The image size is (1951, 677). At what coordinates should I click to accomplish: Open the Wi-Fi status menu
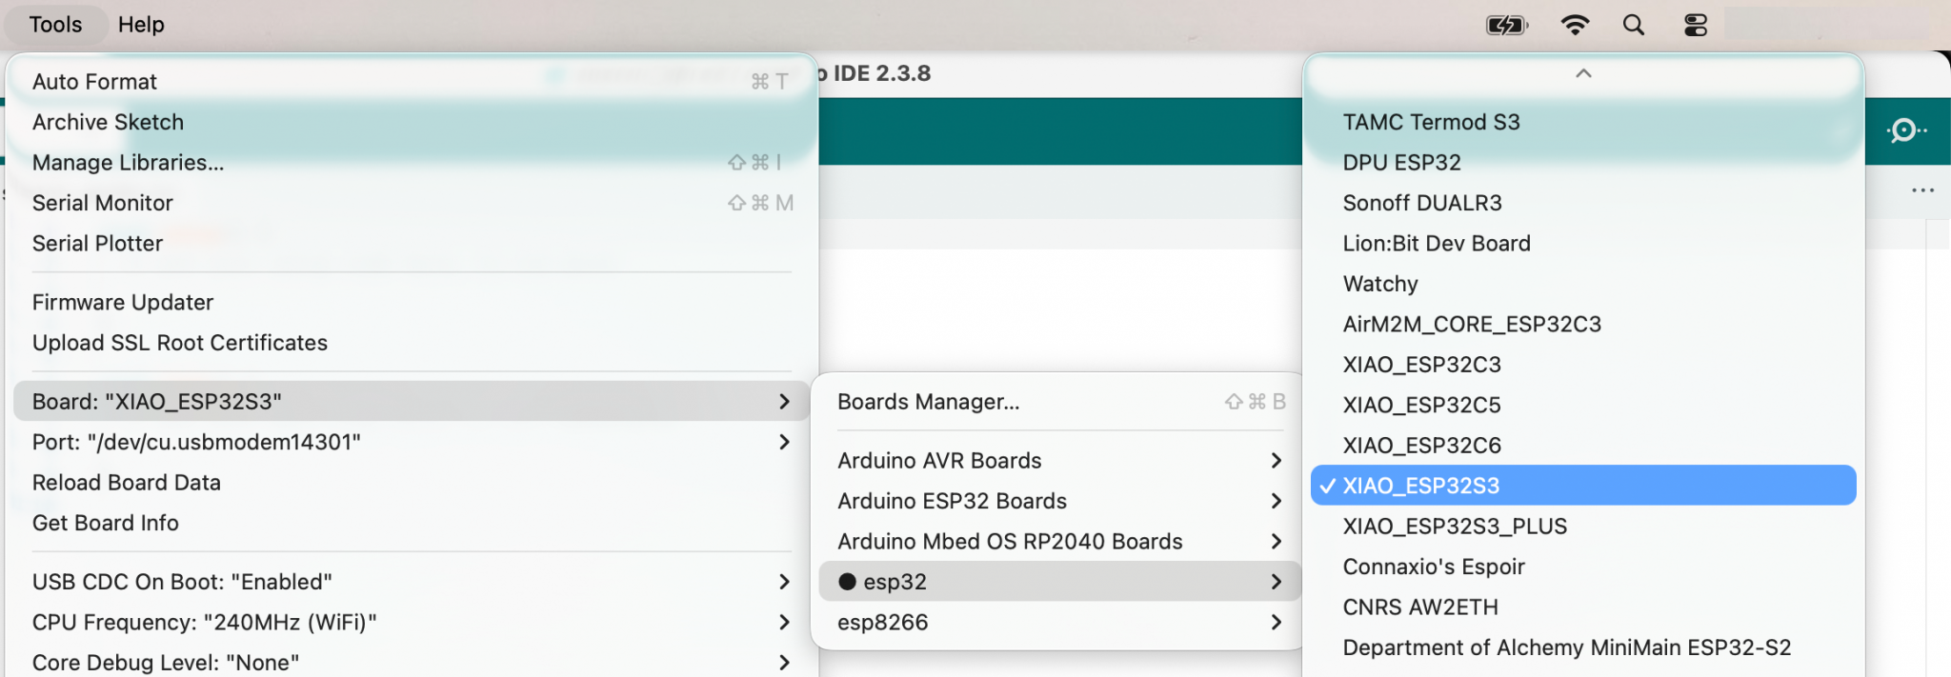click(x=1575, y=26)
